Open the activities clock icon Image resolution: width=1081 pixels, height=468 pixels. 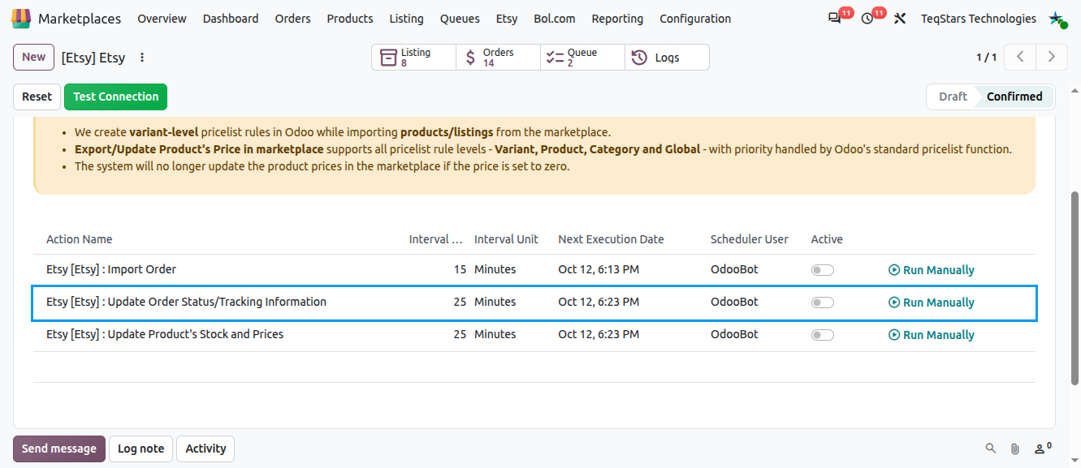(x=867, y=19)
